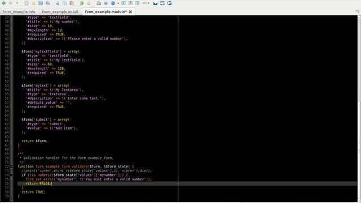Click the 'Add item' string
Screen dimensions: 361x203
(x=64, y=128)
